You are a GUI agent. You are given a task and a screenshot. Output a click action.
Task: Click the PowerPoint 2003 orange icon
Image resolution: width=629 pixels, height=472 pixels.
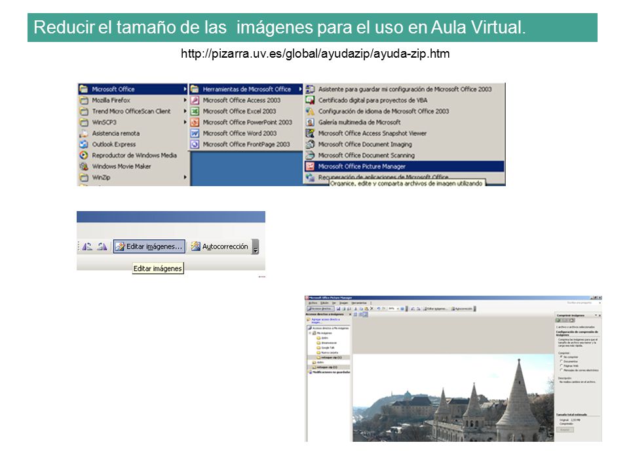coord(195,122)
